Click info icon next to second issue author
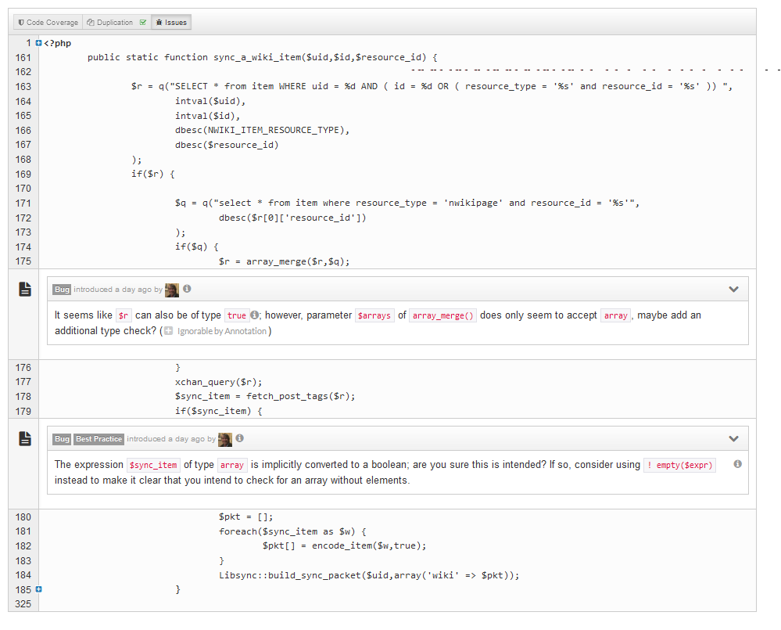781x630 pixels. [240, 439]
